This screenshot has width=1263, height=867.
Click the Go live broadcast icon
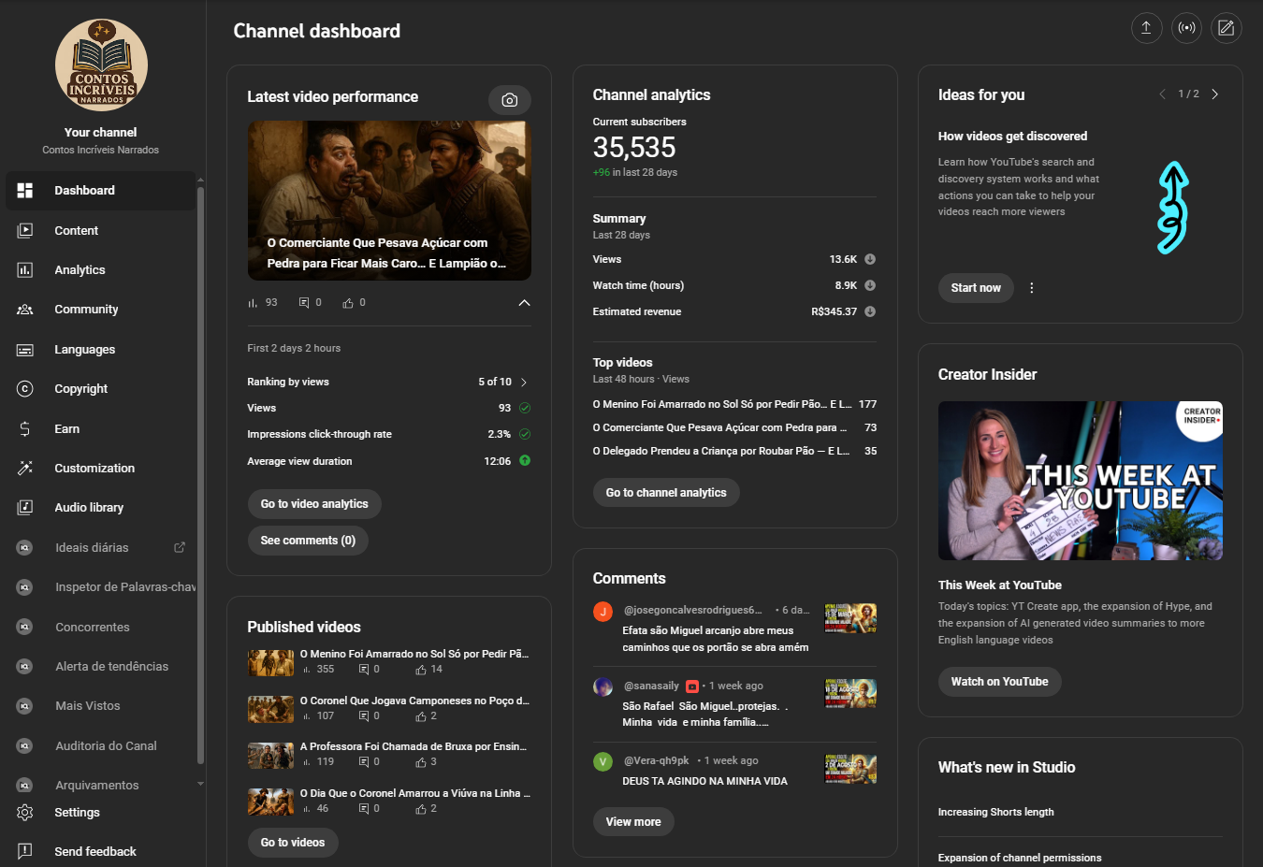click(x=1186, y=28)
